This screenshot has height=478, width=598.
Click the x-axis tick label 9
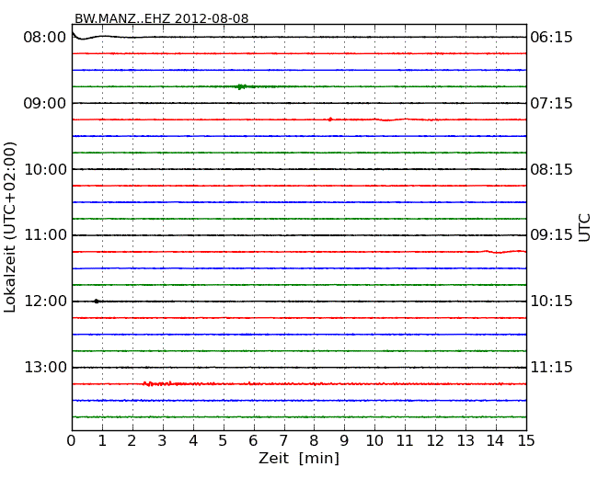(344, 441)
